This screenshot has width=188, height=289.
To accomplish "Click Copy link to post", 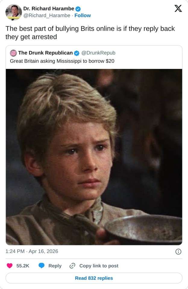I will click(99, 266).
